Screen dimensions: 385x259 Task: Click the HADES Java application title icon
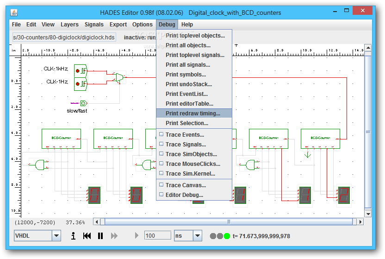coord(14,13)
